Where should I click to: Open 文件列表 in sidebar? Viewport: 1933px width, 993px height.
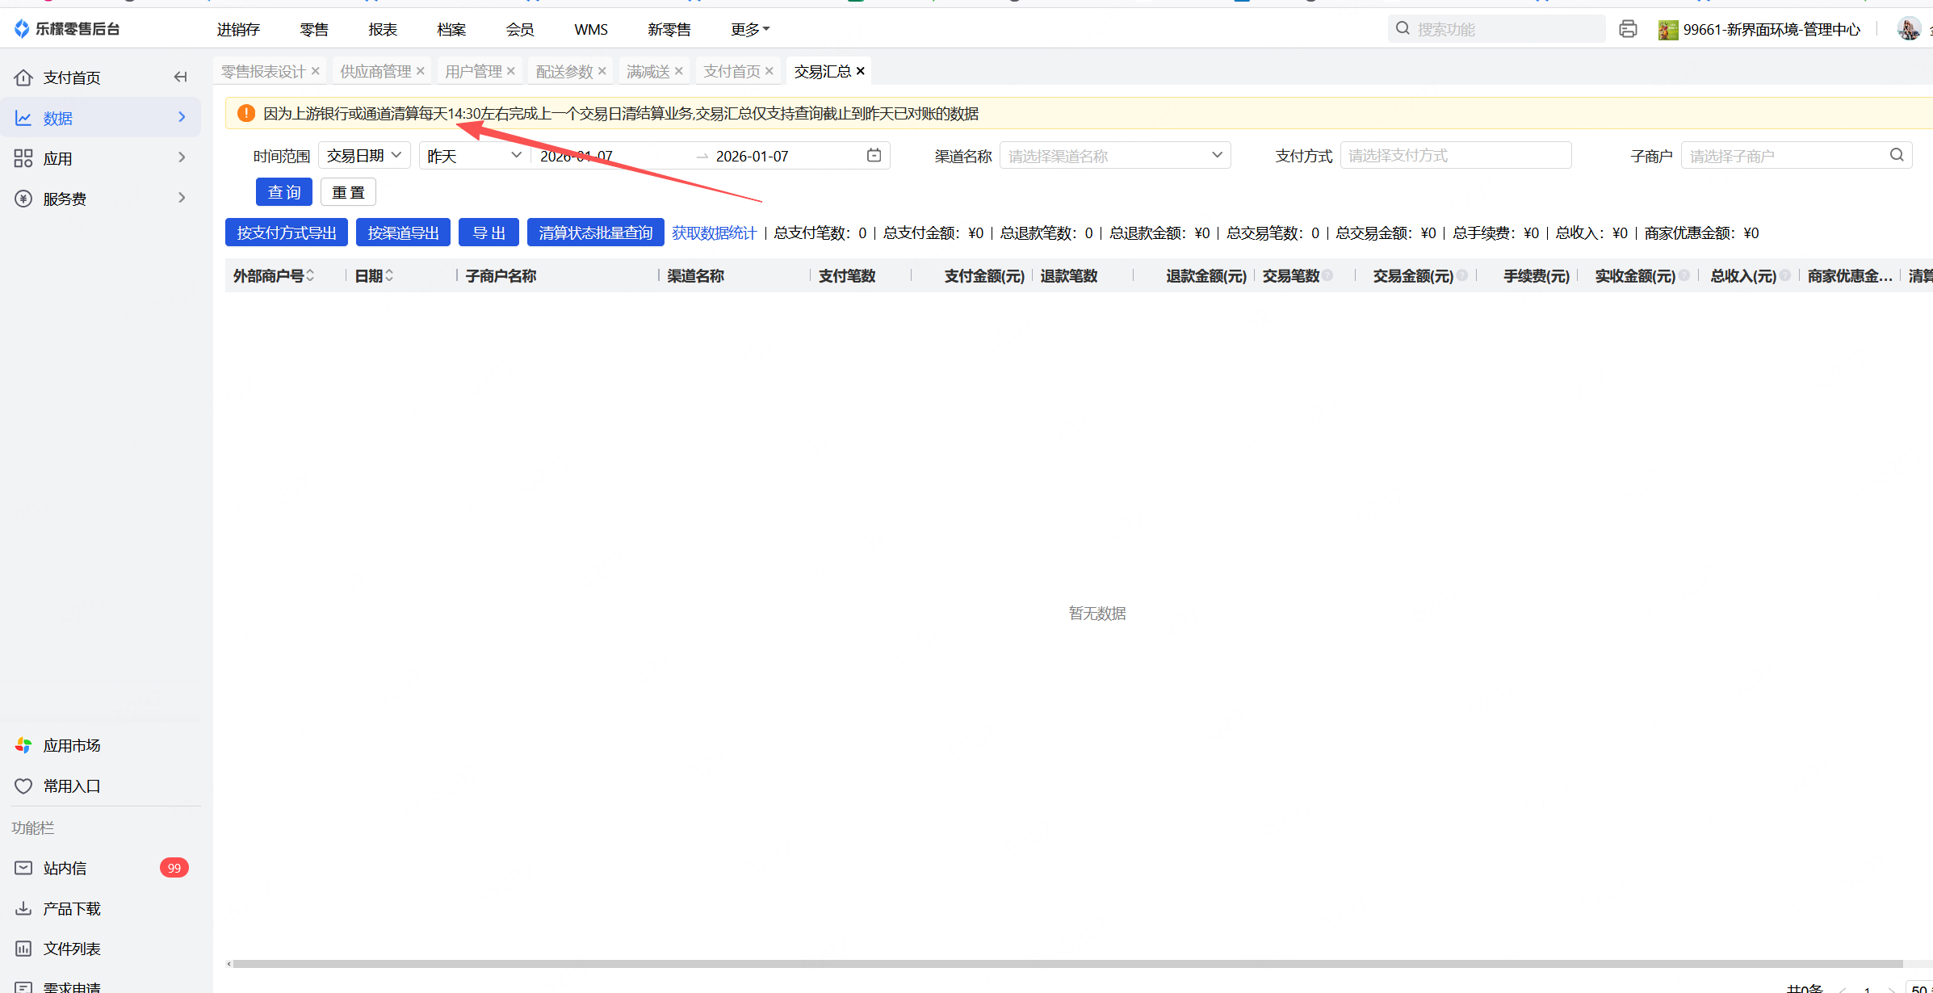click(x=71, y=949)
